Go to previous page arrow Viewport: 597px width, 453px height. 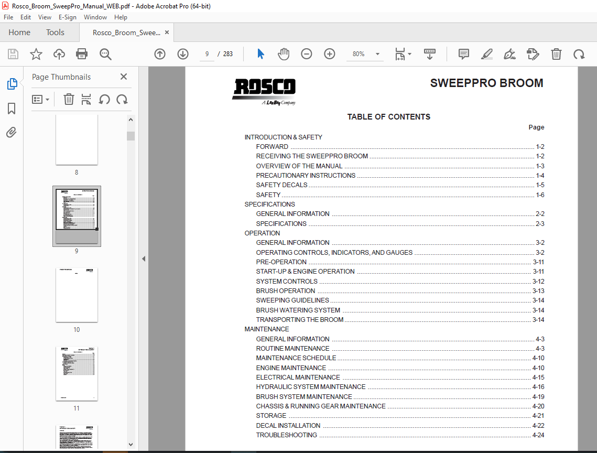point(160,54)
